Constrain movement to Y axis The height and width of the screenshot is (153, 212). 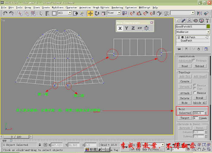126,28
